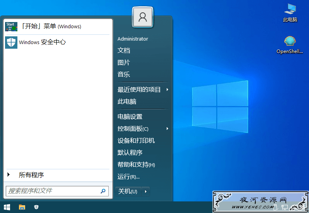Screen dimensions: 309x213
Task: Click the Windows Start button on taskbar
Action: (7, 207)
